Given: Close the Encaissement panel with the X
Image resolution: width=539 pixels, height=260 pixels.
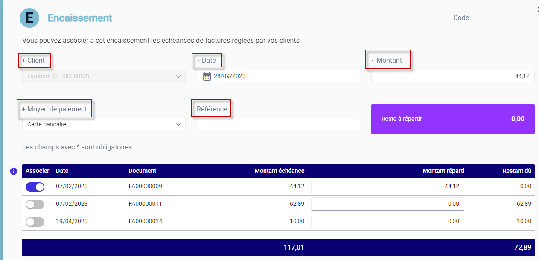Looking at the screenshot, I should 538,9.
